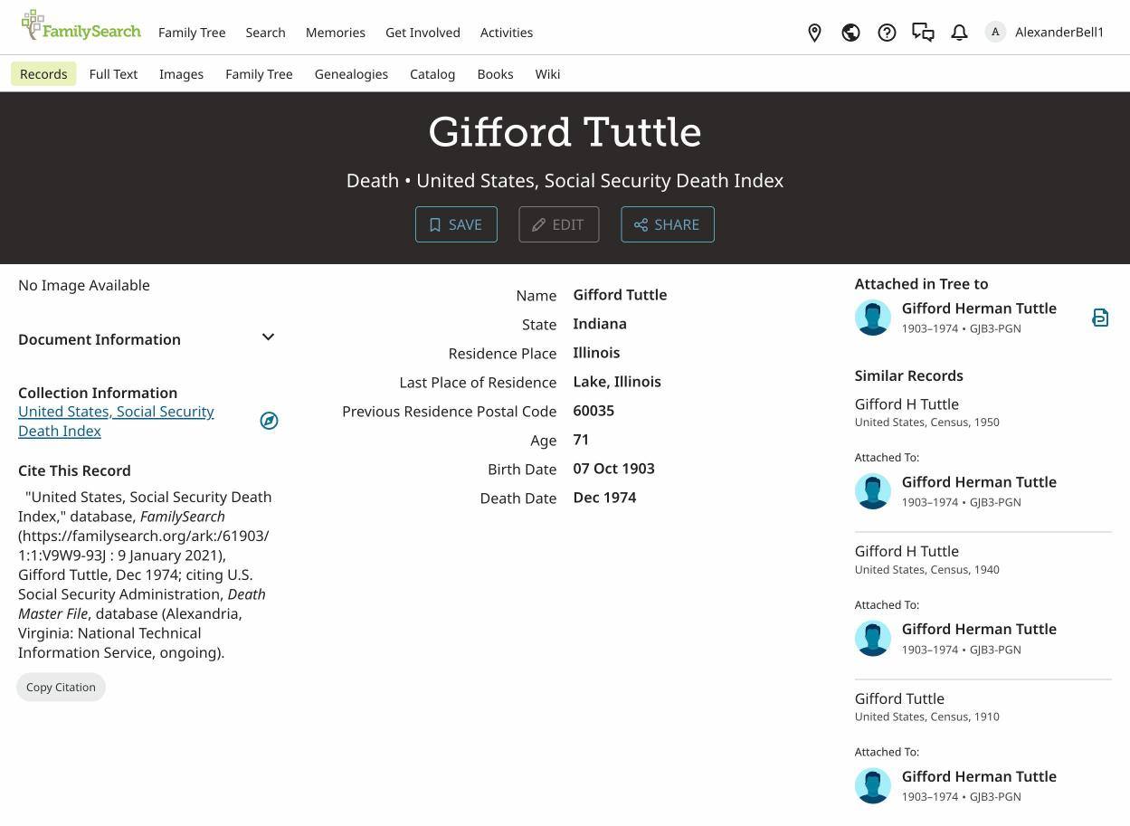Open the Memories menu
1130x826 pixels.
336,33
